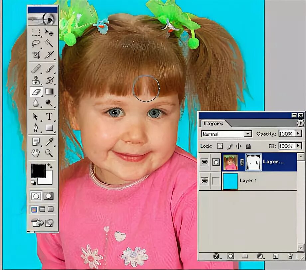Select the Lasso tool
Screen dimensions: 306x270
point(36,43)
